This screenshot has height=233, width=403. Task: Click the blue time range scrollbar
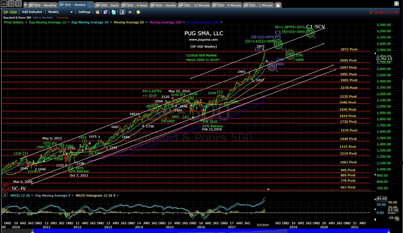(x=211, y=231)
